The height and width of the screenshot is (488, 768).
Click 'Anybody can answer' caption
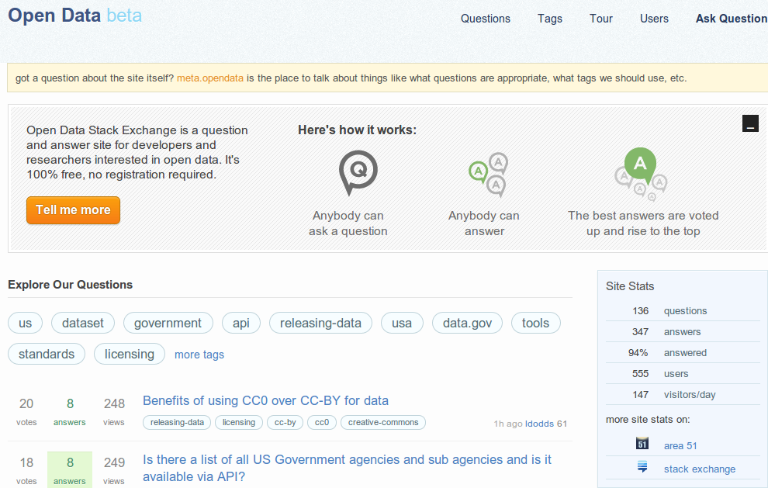[x=484, y=223]
